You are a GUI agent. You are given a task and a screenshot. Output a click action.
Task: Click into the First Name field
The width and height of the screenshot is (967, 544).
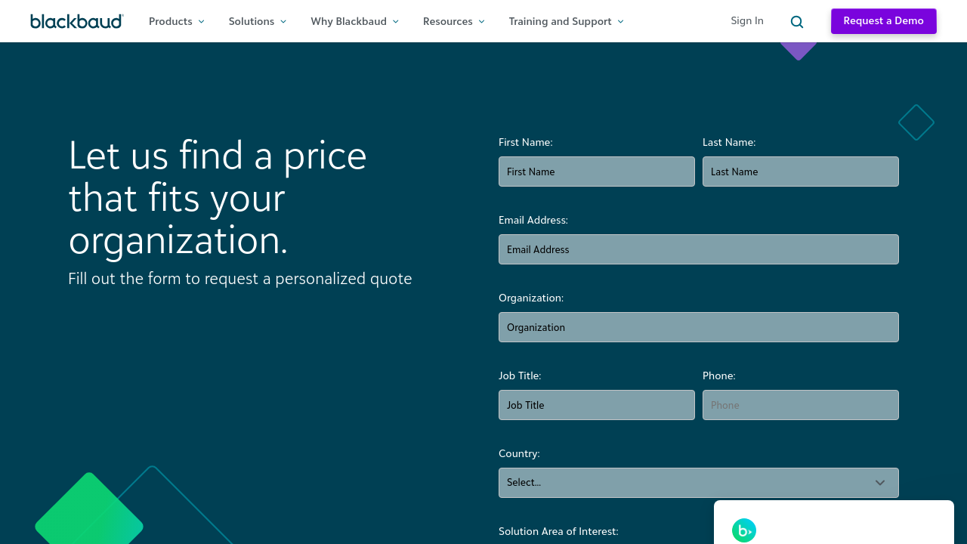point(596,172)
